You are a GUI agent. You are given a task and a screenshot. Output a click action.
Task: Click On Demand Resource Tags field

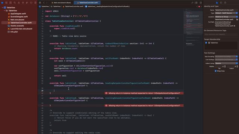click(x=221, y=34)
